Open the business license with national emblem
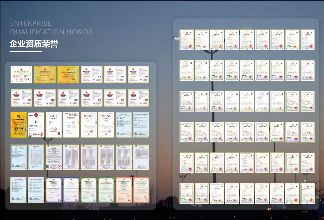 pyautogui.click(x=36, y=125)
